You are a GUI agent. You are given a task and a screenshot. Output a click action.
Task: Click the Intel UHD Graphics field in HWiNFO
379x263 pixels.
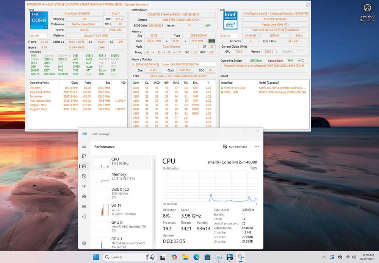pos(275,19)
